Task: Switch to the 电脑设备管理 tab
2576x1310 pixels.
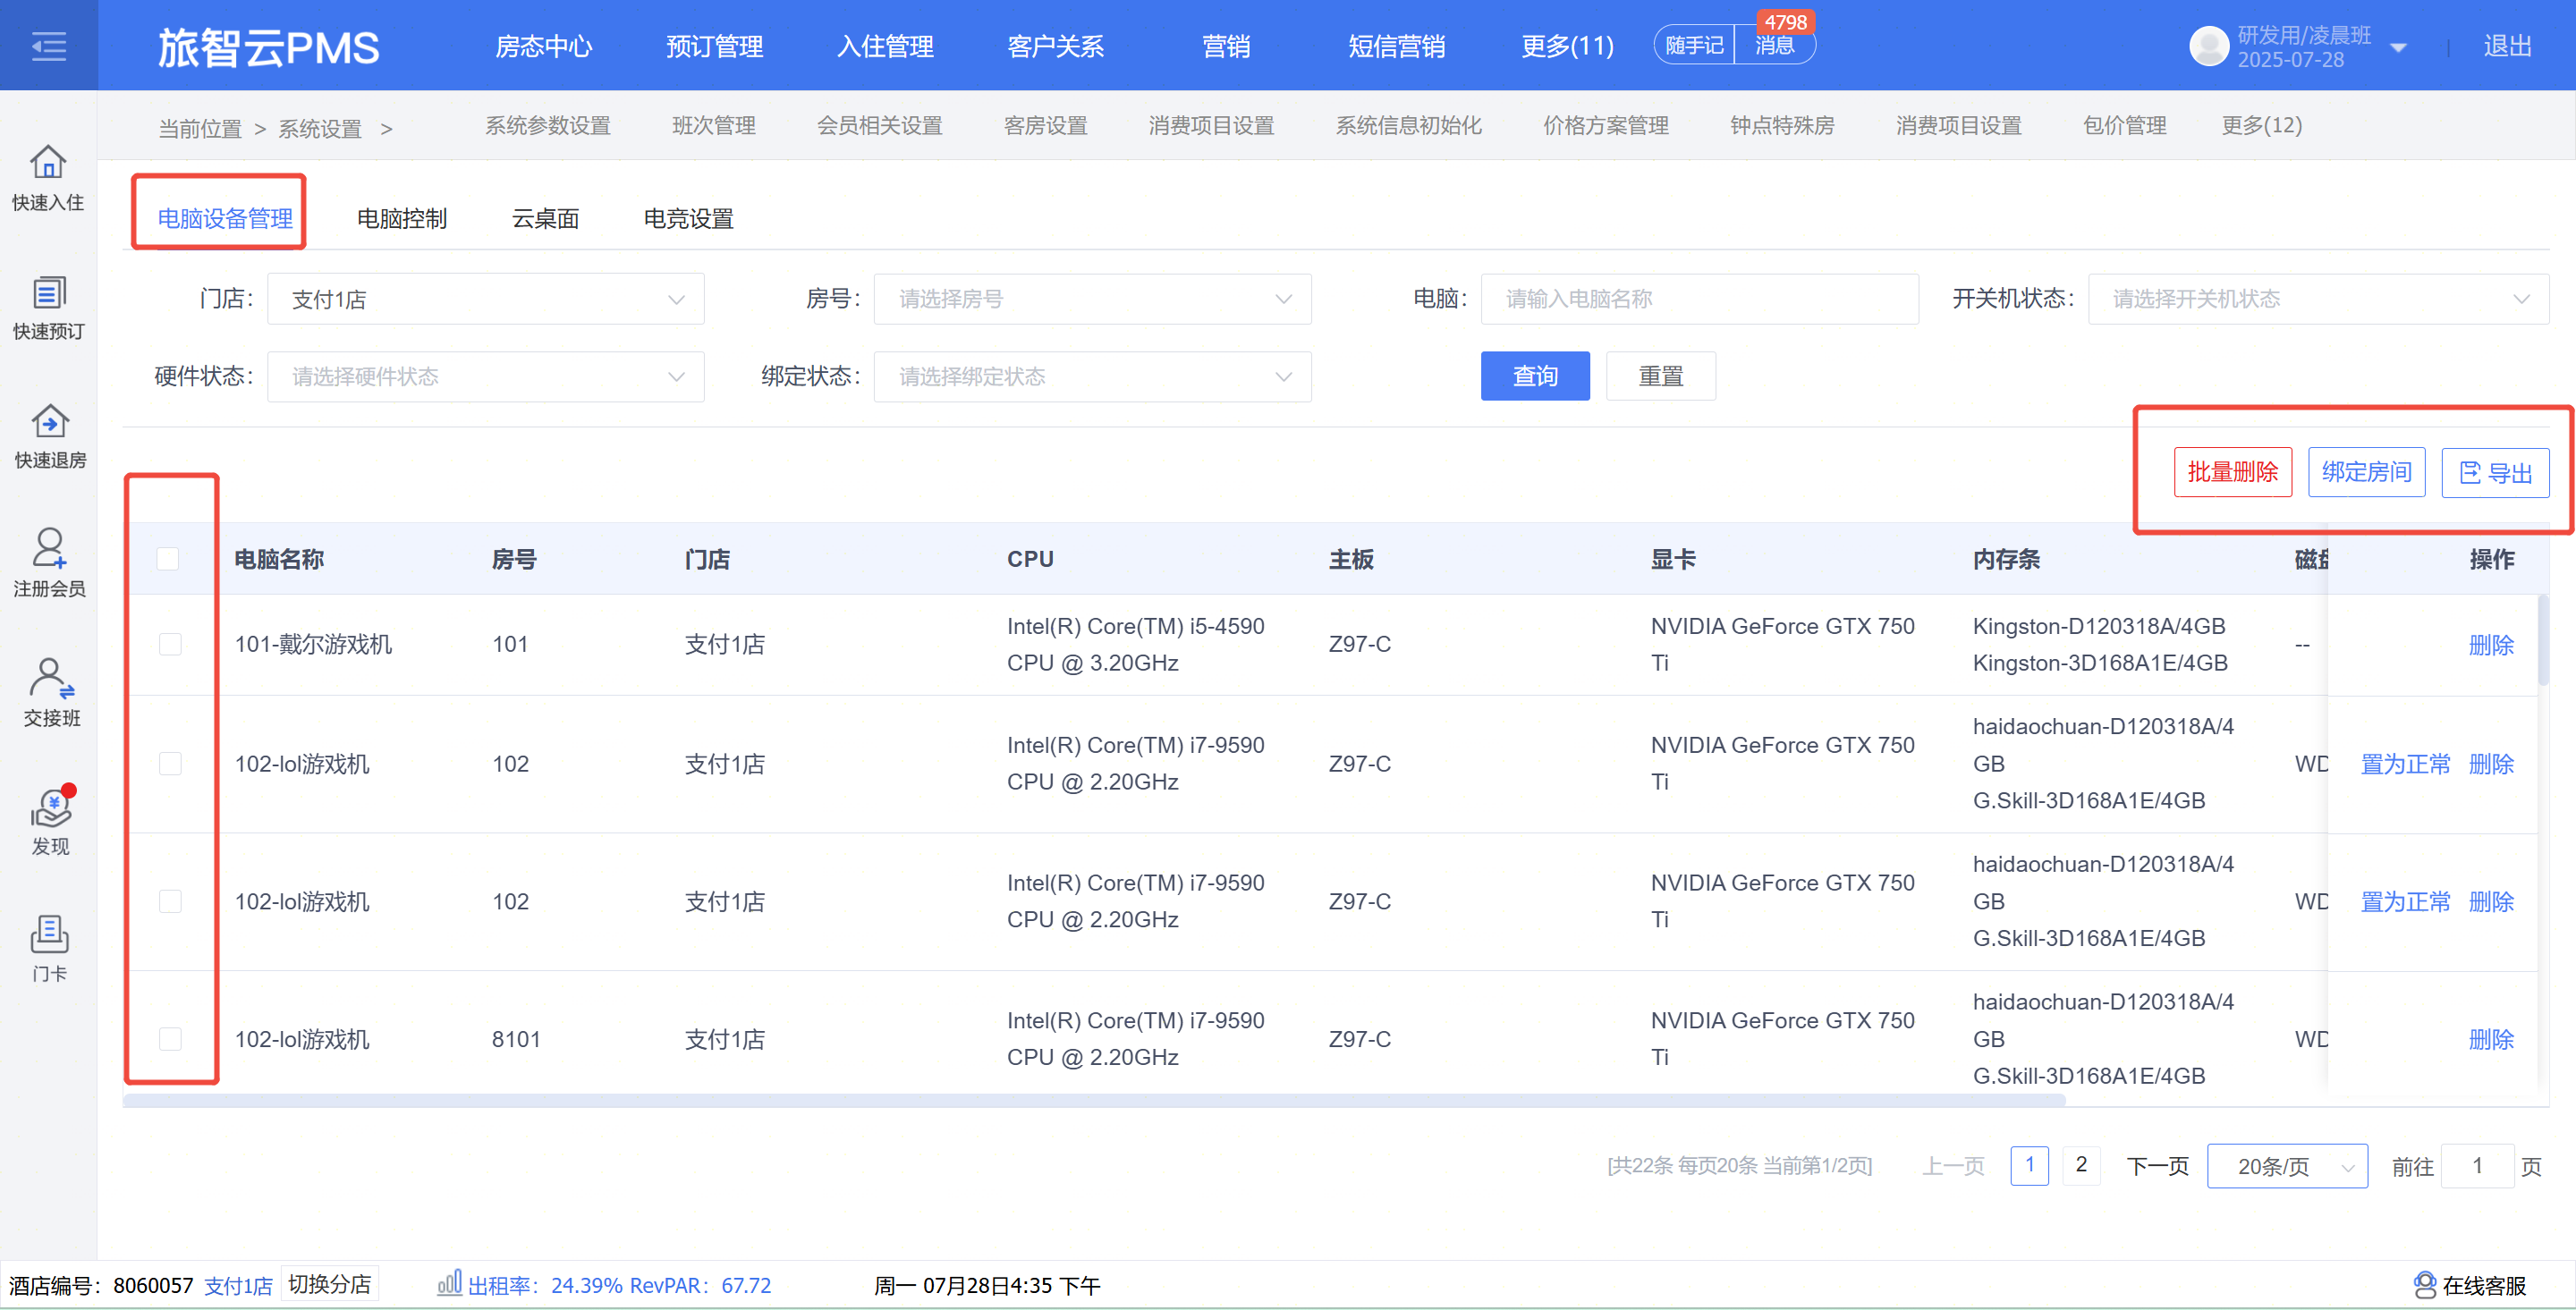Action: (x=225, y=218)
